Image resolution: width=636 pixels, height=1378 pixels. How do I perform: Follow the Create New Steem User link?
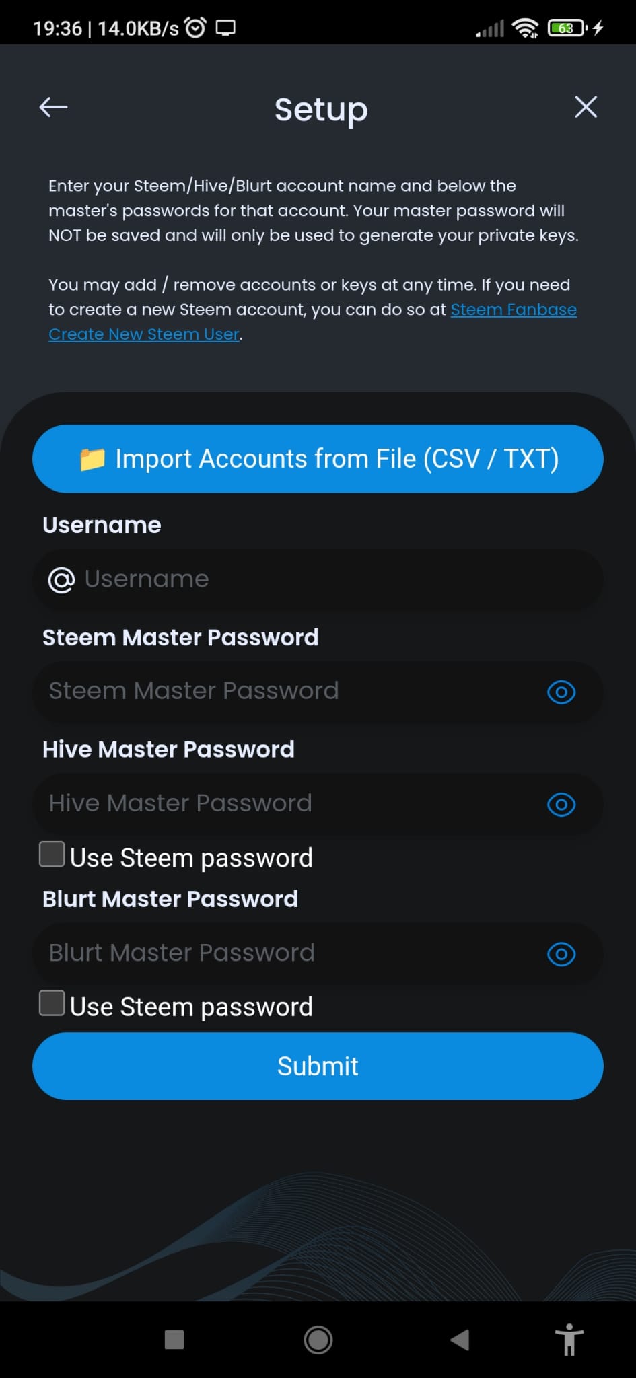(144, 334)
